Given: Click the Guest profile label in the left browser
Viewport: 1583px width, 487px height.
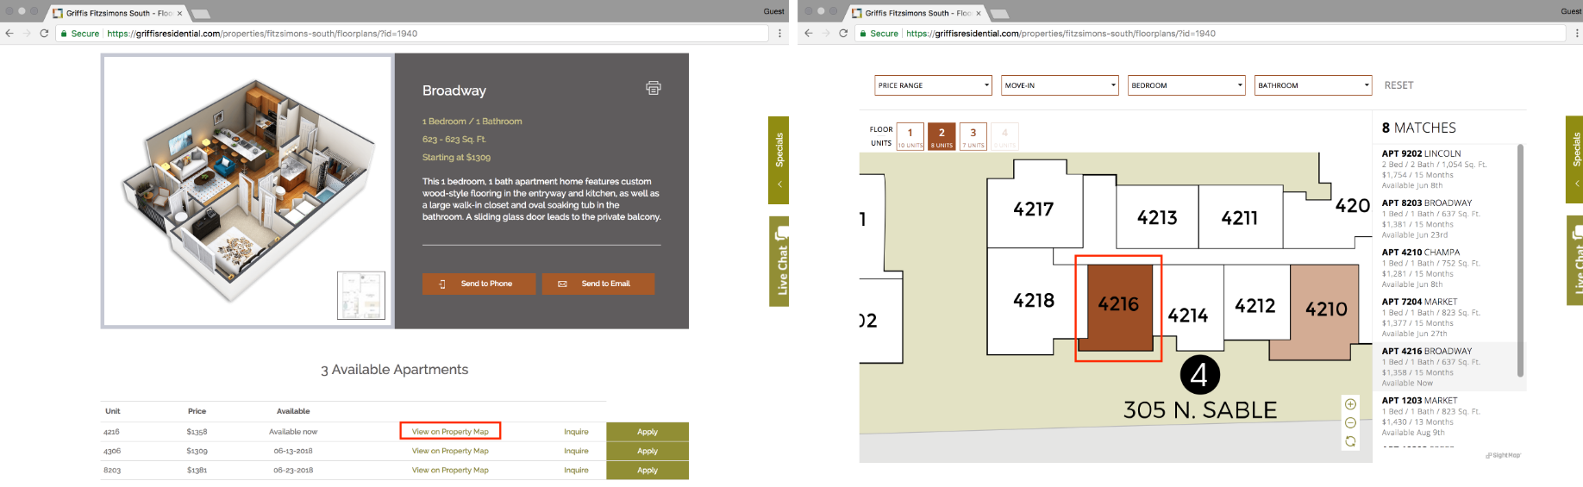Looking at the screenshot, I should pos(773,11).
